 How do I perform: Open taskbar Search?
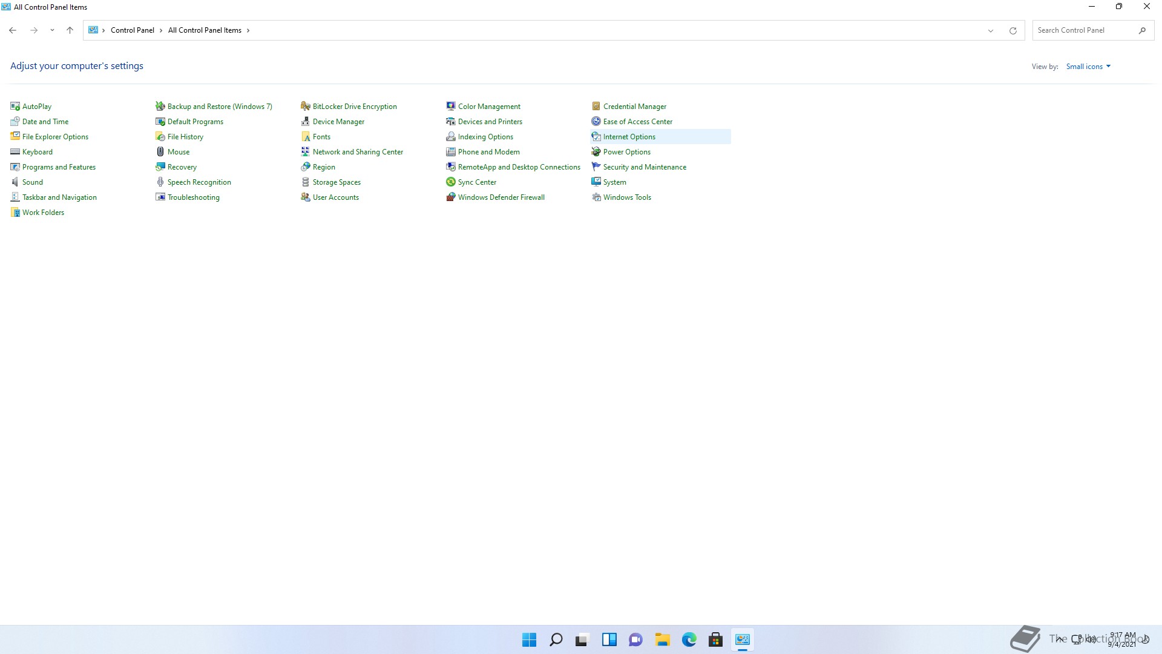[556, 639]
